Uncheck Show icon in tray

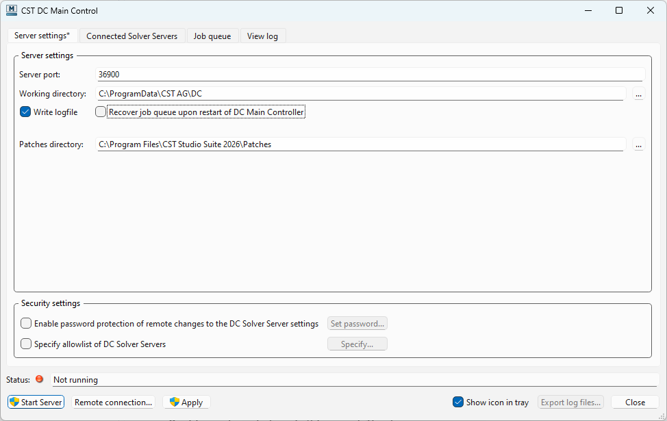point(458,403)
